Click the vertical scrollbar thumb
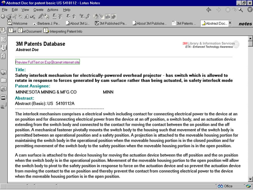The width and height of the screenshot is (253, 190). tap(250, 44)
